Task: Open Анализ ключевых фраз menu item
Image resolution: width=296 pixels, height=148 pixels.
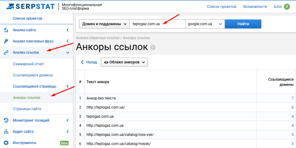Action: click(x=33, y=41)
